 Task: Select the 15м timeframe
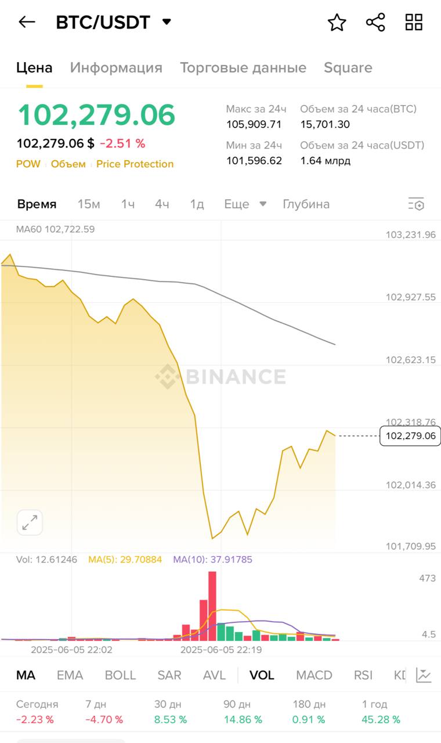tap(89, 204)
